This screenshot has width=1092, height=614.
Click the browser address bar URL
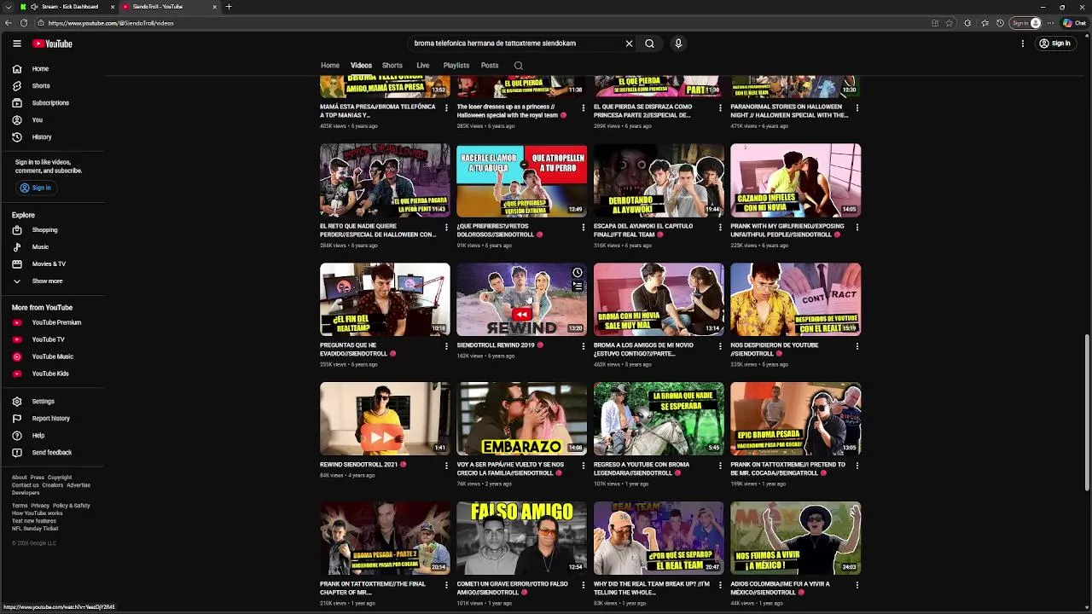[111, 23]
